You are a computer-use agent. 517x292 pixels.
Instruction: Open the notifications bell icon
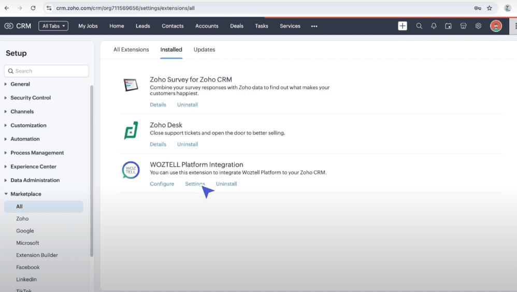point(434,26)
